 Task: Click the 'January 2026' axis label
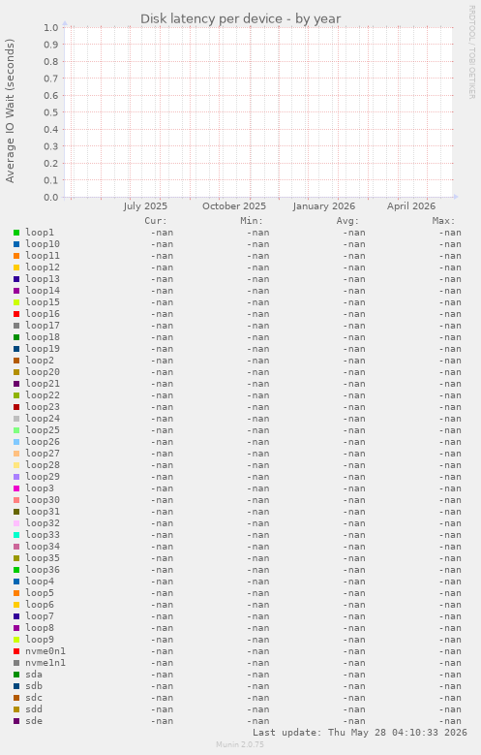tap(323, 206)
